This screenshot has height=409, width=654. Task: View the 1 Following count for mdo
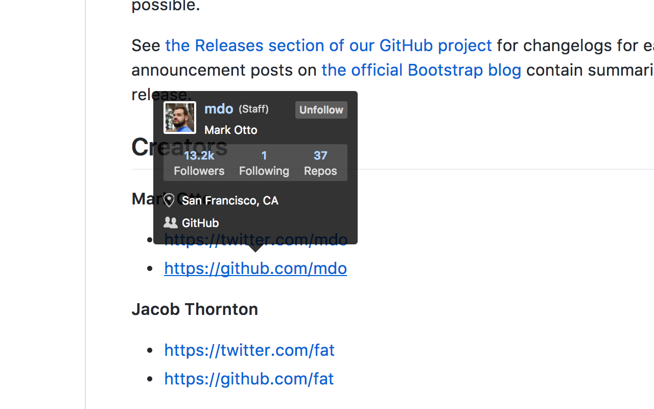point(264,163)
